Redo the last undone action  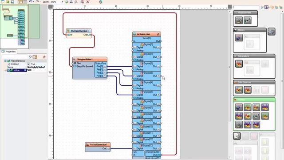click(x=37, y=2)
